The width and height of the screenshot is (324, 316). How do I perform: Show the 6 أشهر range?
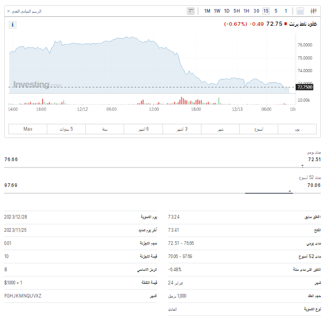[x=143, y=129]
